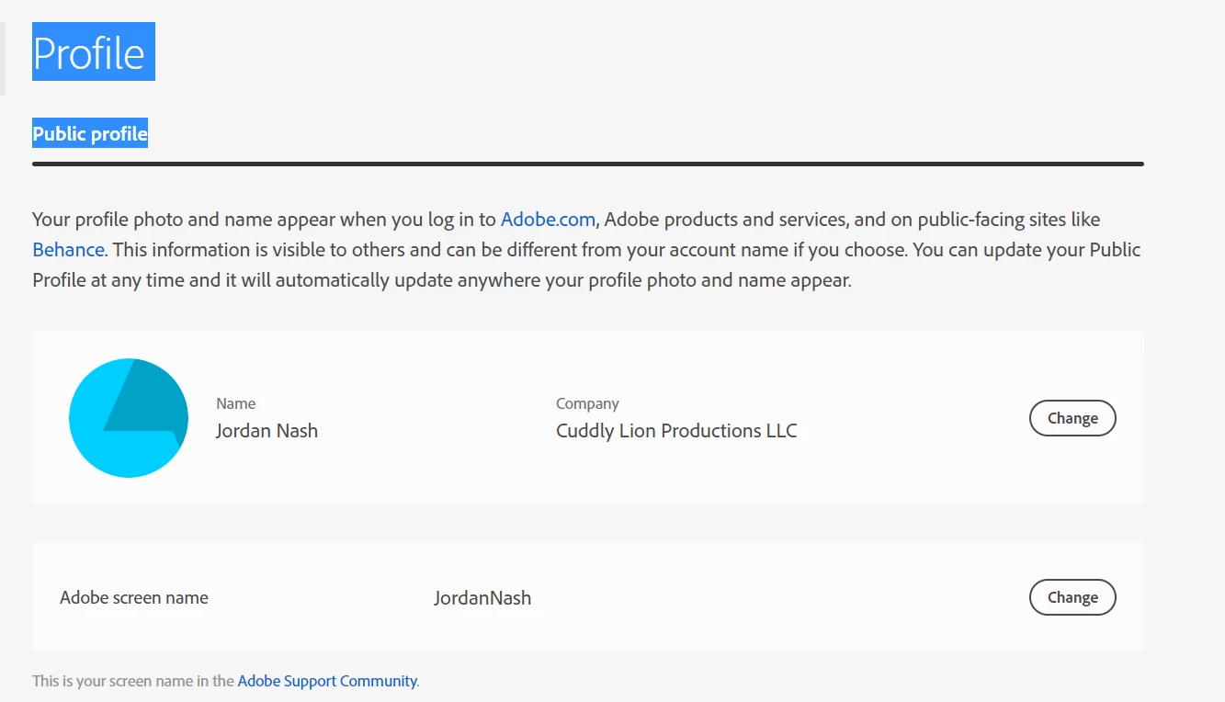Click the Adobe screen name label
1225x702 pixels.
pyautogui.click(x=134, y=597)
